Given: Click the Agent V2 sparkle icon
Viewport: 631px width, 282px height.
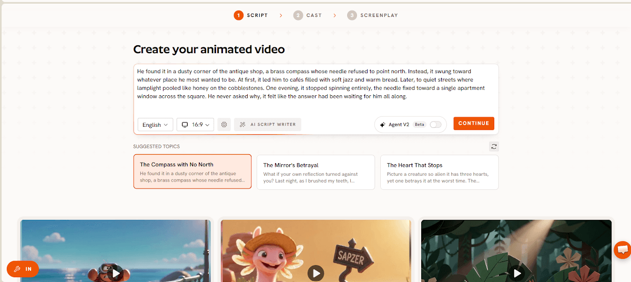Looking at the screenshot, I should (x=382, y=125).
